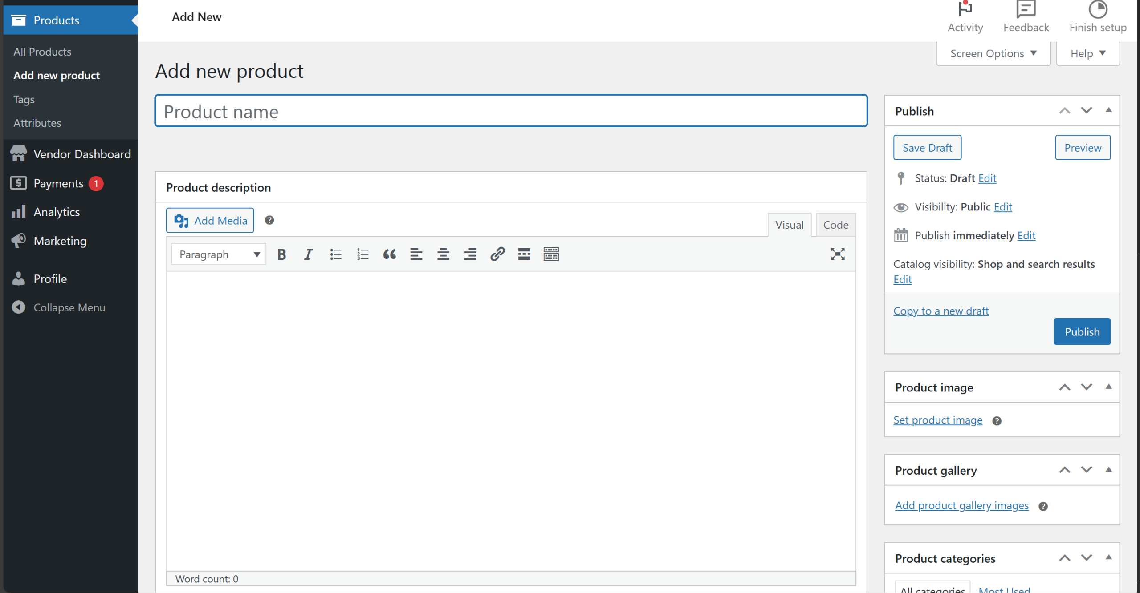Collapse the Product categories panel
Screen dimensions: 1140x593
point(1109,558)
